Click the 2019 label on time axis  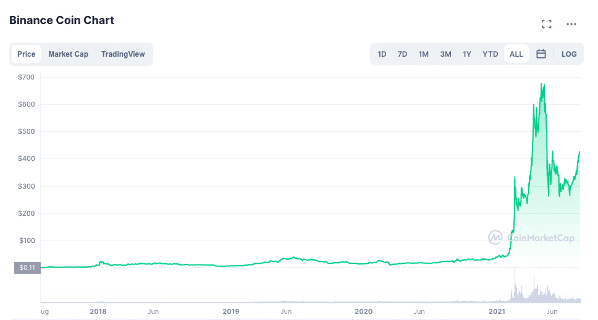230,311
